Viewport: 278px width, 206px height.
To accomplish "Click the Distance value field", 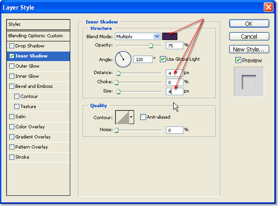I will pos(174,73).
